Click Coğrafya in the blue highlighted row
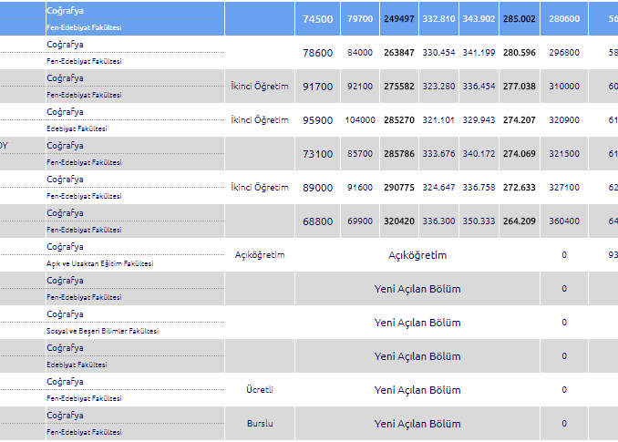618x442 pixels. 66,11
